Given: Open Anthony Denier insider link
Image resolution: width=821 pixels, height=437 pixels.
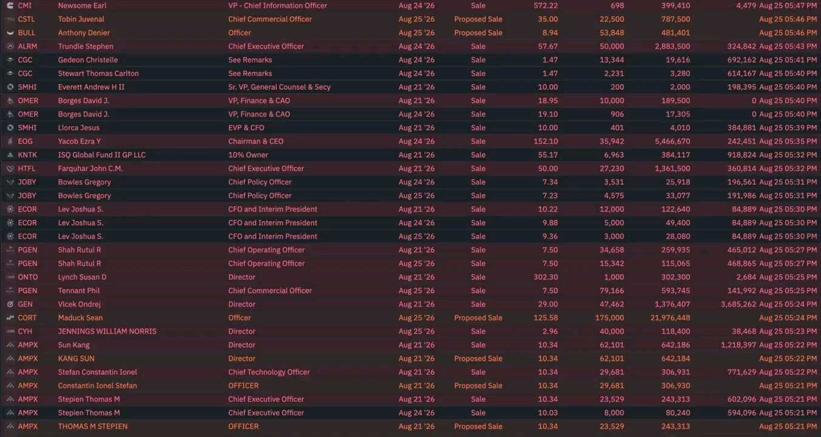Looking at the screenshot, I should pos(84,33).
